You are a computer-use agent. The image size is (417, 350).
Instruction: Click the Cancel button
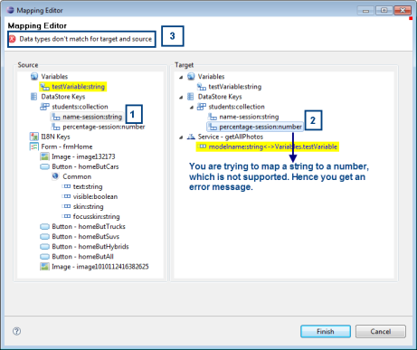coord(381,331)
